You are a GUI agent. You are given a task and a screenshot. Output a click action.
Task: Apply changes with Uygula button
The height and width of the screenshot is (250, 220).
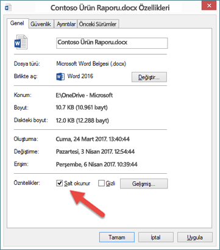click(x=195, y=237)
